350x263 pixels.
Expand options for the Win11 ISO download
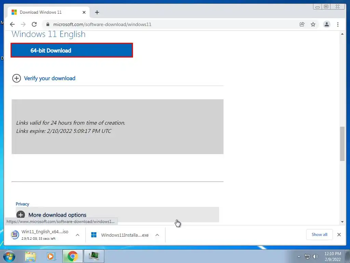78,235
